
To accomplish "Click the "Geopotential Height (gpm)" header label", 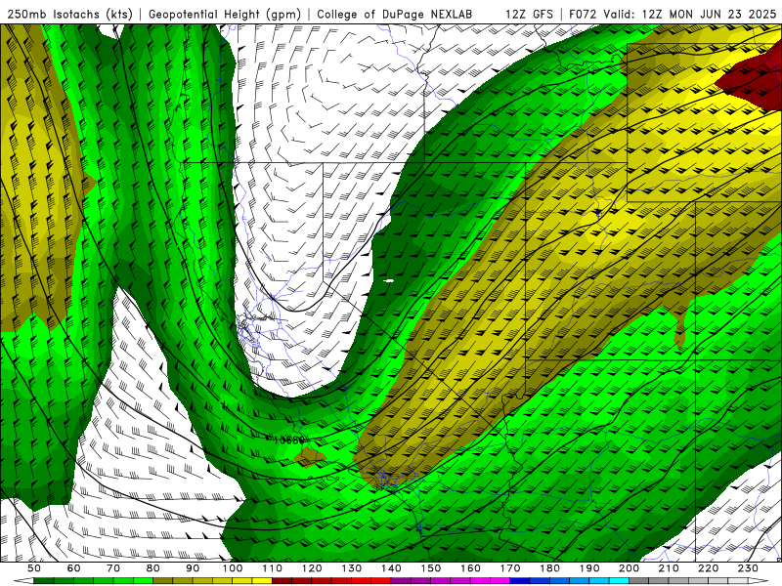I will click(225, 15).
